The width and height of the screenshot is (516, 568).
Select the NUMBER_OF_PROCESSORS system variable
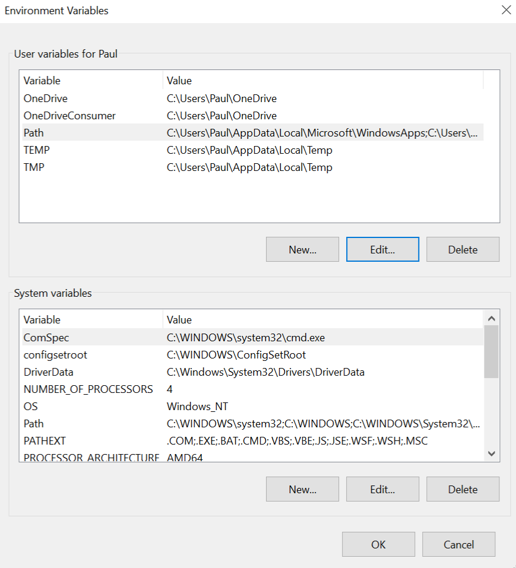click(x=253, y=389)
